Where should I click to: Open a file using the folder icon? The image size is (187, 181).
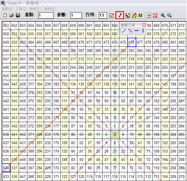point(12,15)
